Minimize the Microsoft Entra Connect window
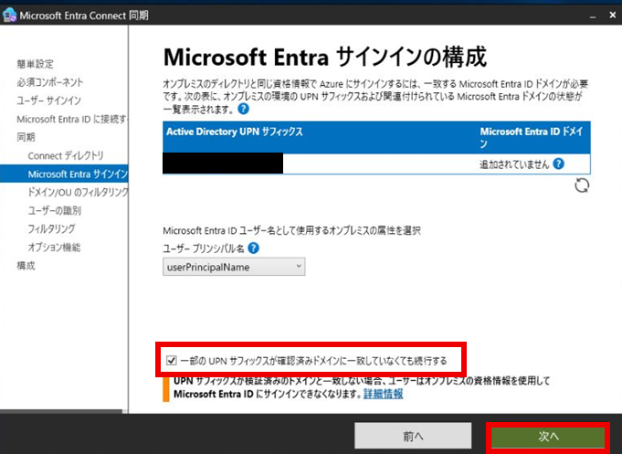 (573, 16)
